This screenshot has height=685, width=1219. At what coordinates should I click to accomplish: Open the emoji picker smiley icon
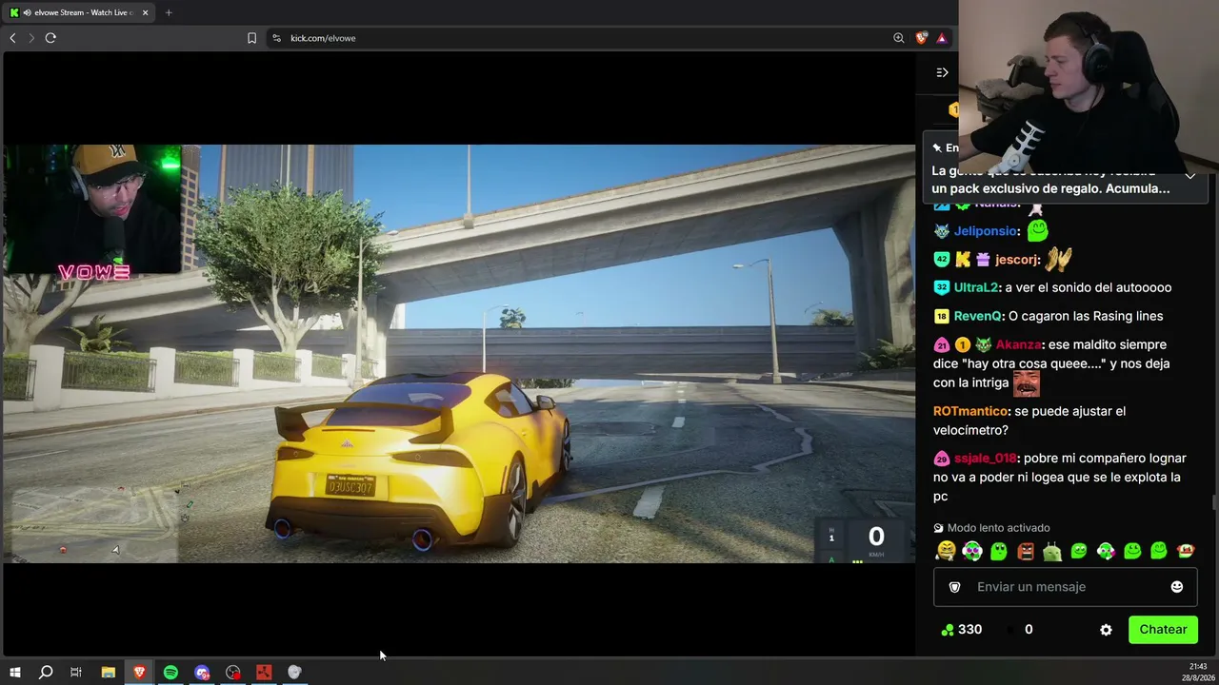[1177, 587]
